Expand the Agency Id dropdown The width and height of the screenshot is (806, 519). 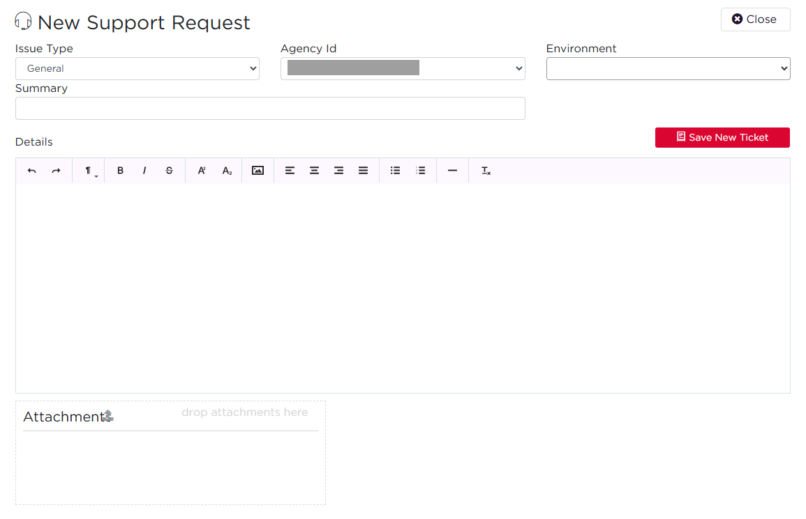[x=403, y=69]
